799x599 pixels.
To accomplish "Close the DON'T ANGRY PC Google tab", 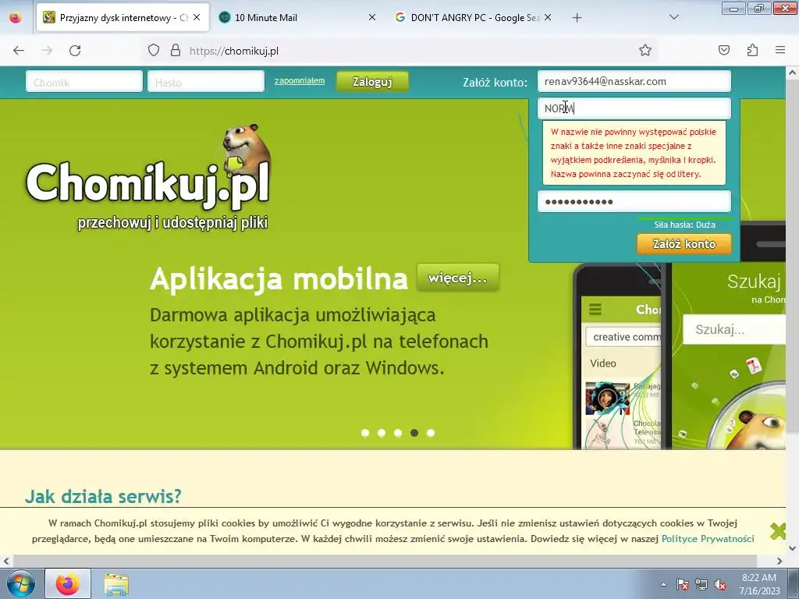I will pyautogui.click(x=547, y=17).
